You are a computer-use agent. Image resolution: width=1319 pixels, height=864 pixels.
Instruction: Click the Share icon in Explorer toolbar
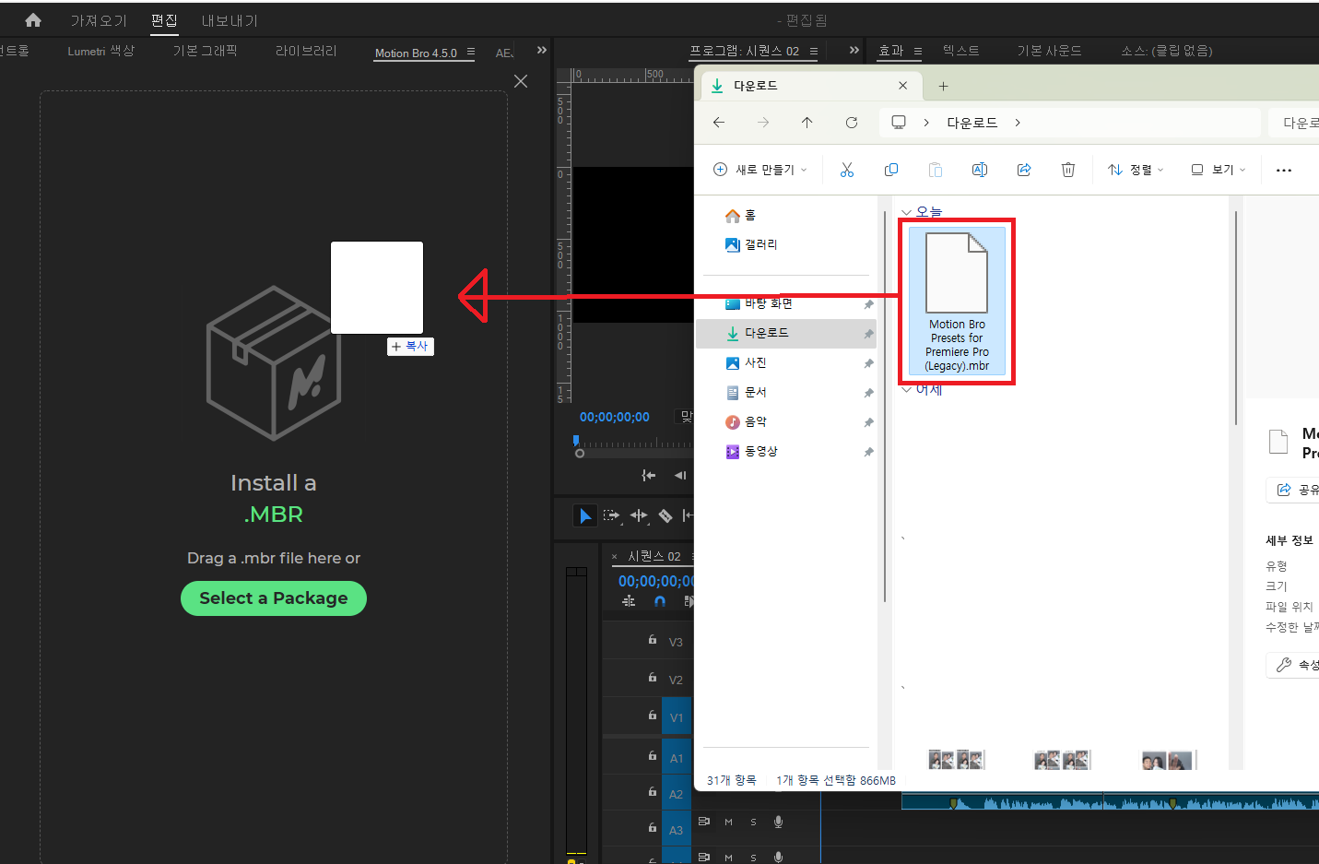click(x=1024, y=170)
